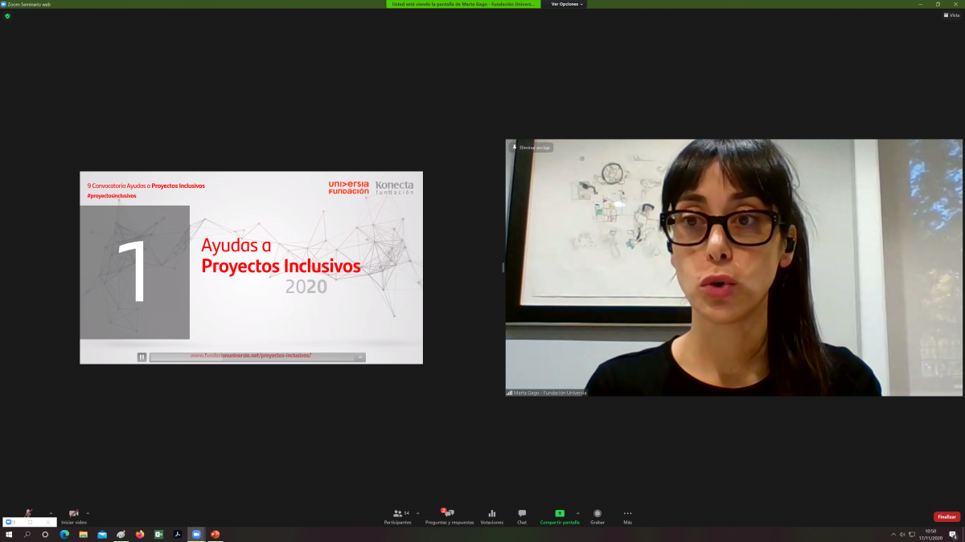Click the green encryption shield icon

tap(7, 15)
